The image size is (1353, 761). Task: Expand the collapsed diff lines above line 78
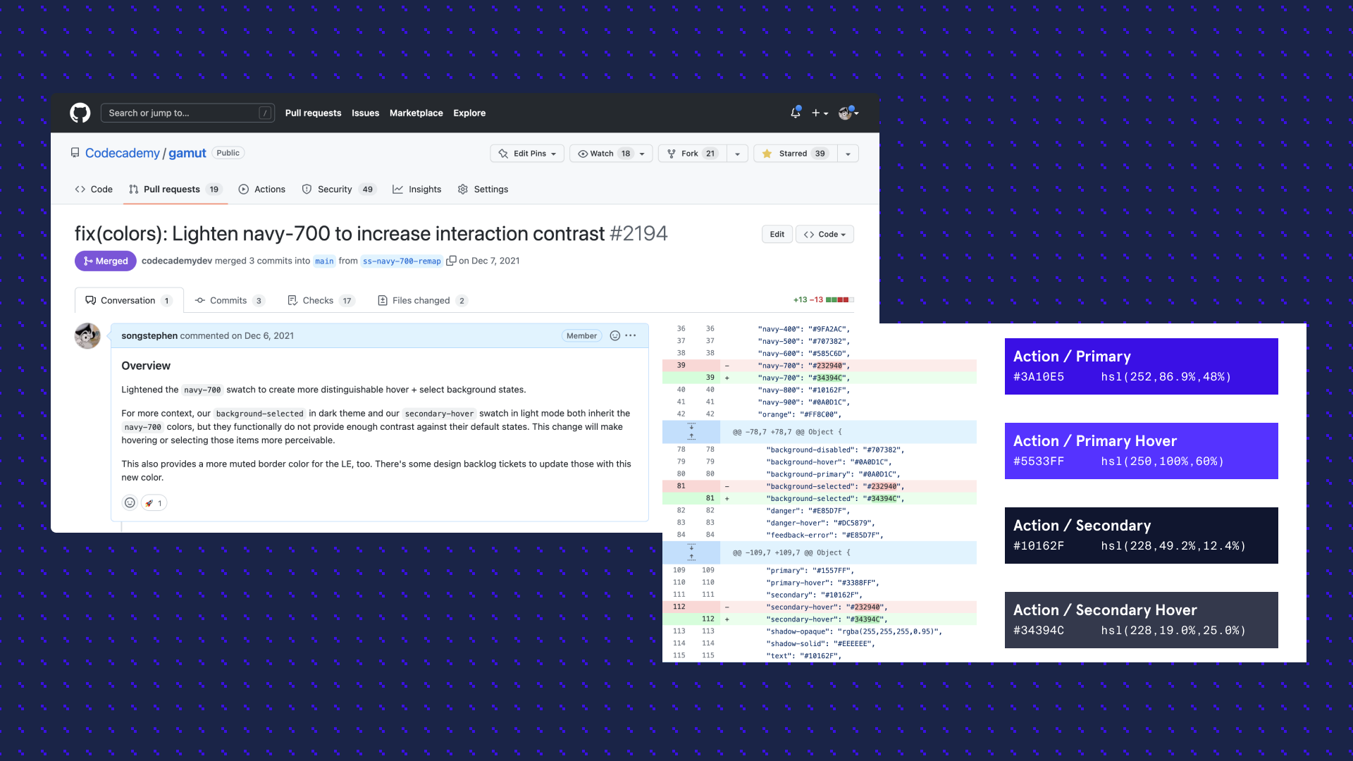[693, 431]
